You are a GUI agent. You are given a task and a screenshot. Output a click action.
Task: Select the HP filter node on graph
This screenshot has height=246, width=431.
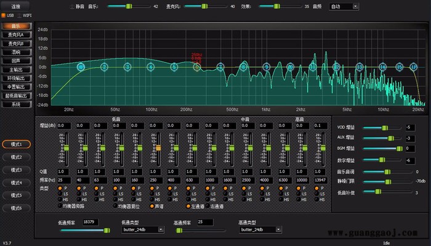click(x=81, y=67)
